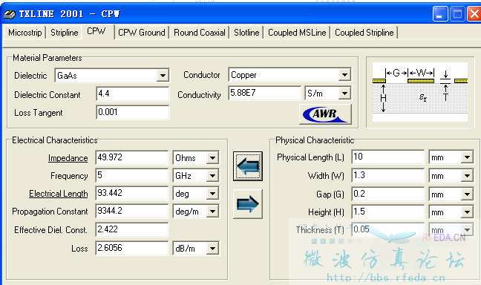Click the Frequency value field
This screenshot has height=285, width=481.
[x=132, y=175]
